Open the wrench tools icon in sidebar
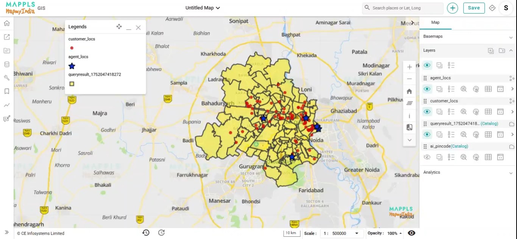Image resolution: width=517 pixels, height=239 pixels. (x=7, y=78)
